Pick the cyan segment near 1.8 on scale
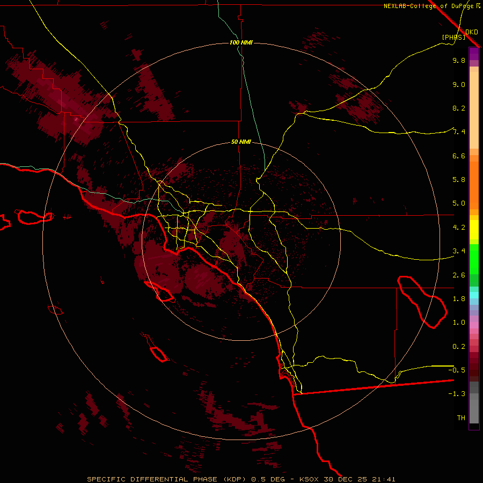483x483 pixels. [x=474, y=295]
